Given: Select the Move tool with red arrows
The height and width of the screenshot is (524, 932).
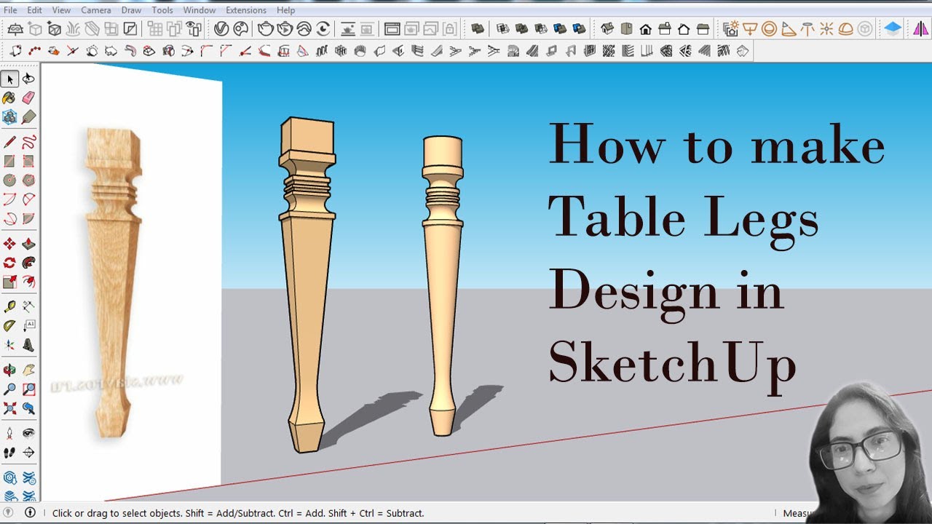Looking at the screenshot, I should (x=10, y=244).
